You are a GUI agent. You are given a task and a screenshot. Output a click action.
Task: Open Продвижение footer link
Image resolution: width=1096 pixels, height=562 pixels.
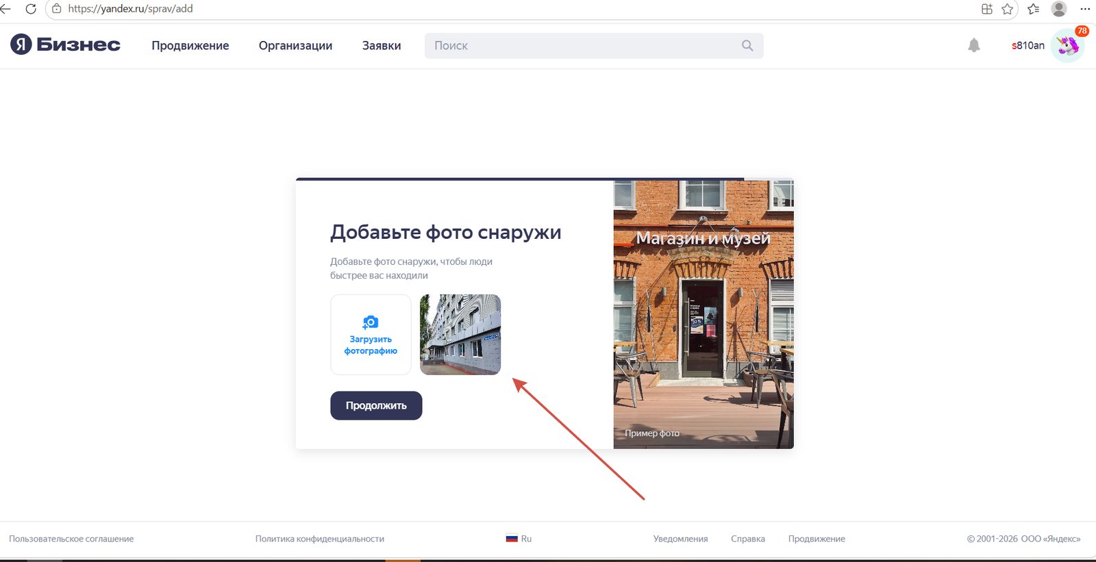click(x=817, y=539)
